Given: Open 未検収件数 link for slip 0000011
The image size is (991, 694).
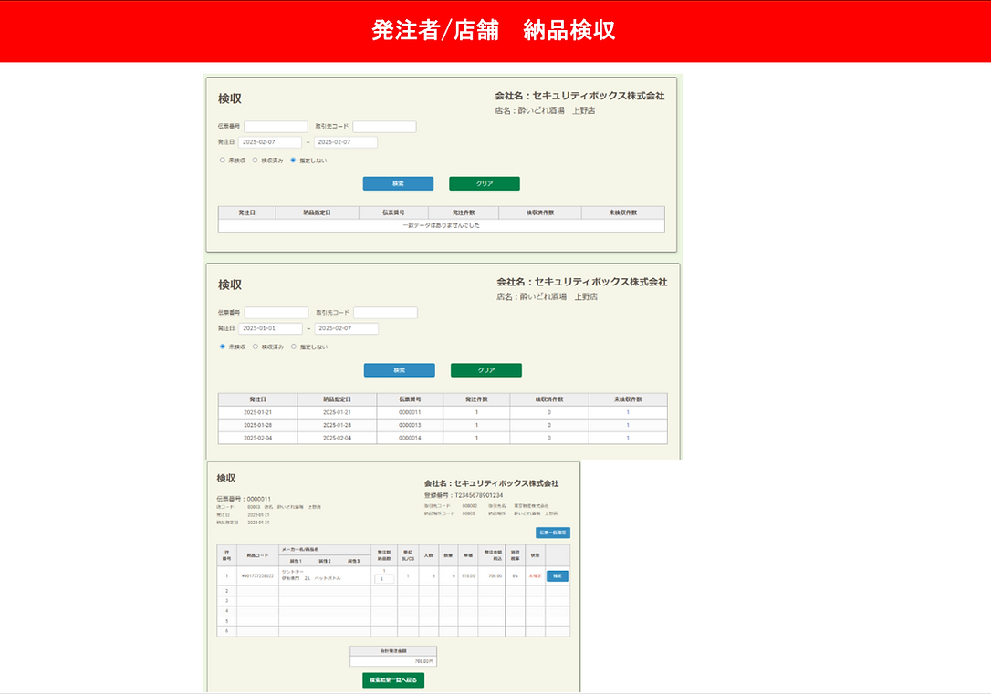Looking at the screenshot, I should point(628,412).
